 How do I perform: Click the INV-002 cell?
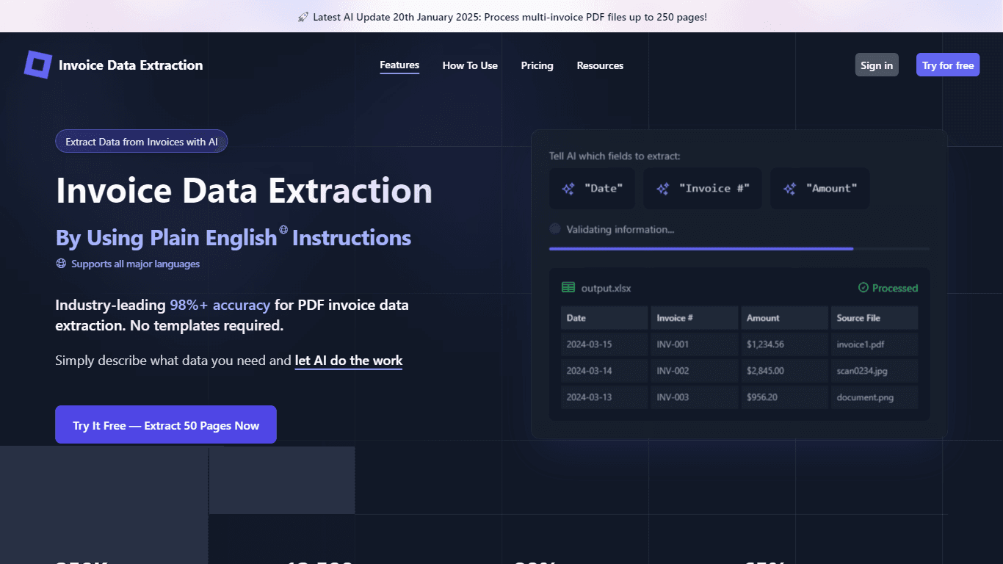(694, 371)
